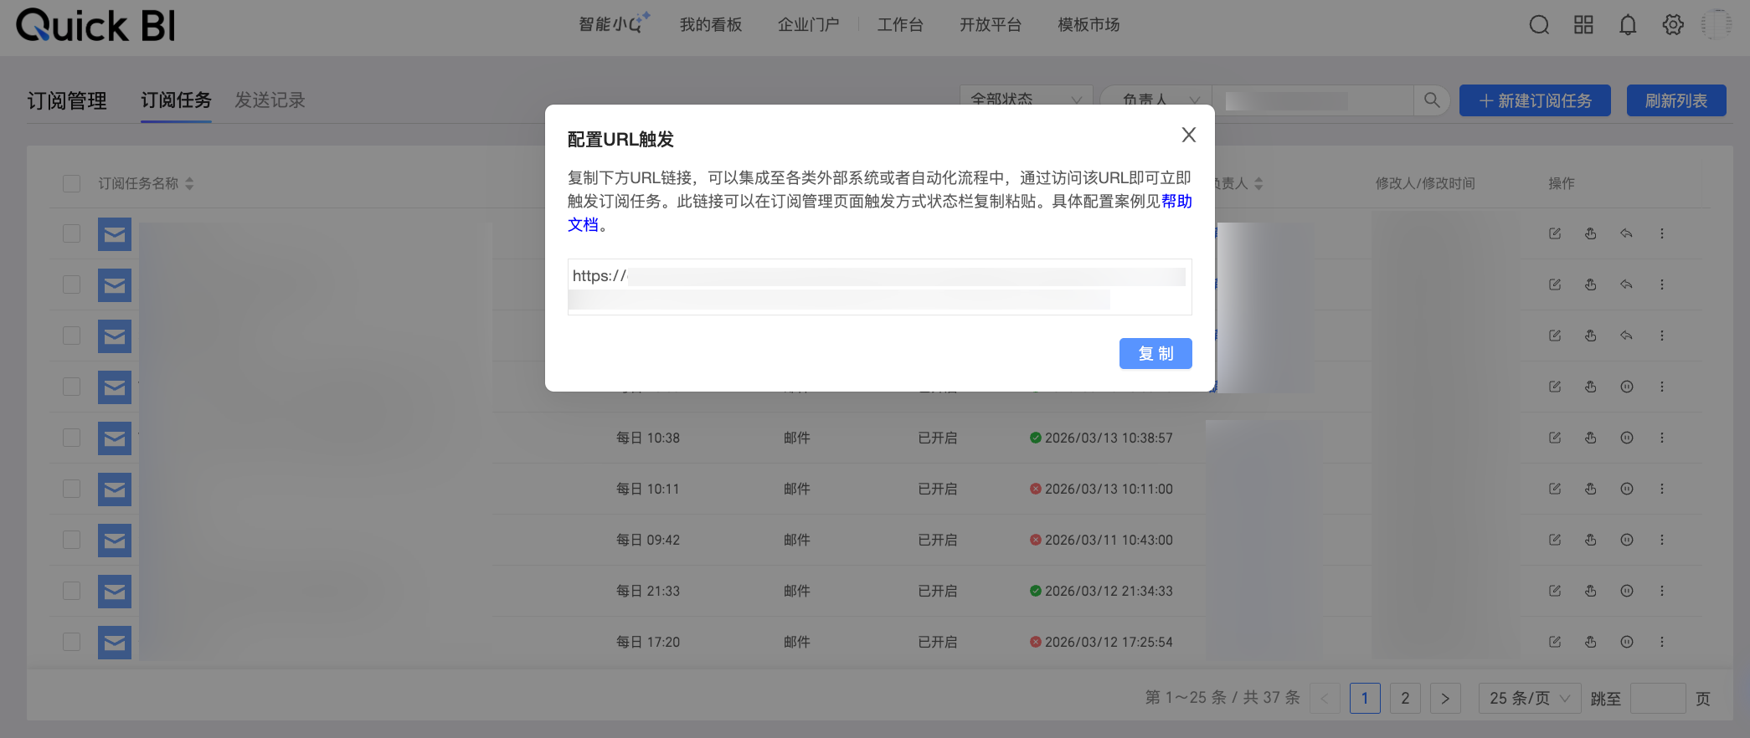Switch to the 订阅任务 tab
The width and height of the screenshot is (1750, 738).
pos(176,100)
